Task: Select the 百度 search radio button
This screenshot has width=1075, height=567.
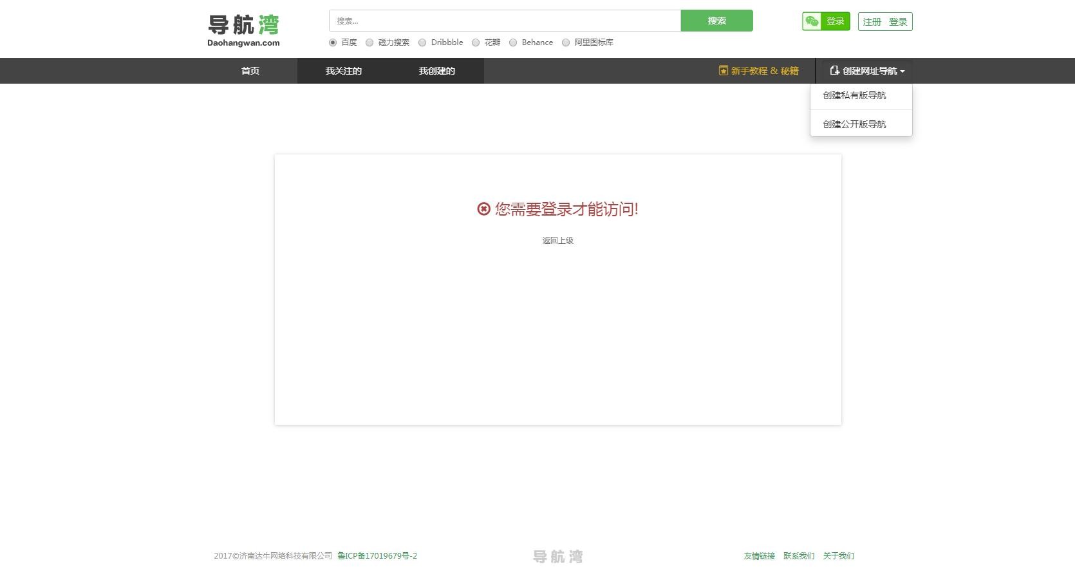Action: pyautogui.click(x=333, y=42)
